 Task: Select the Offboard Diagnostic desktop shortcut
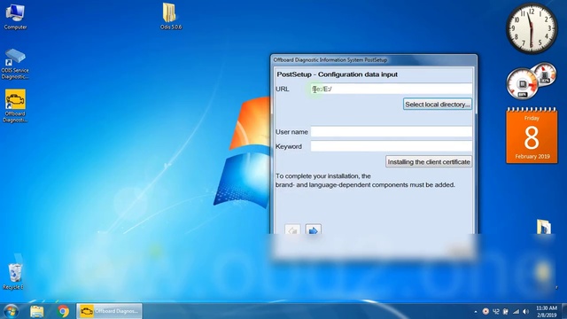pos(15,105)
